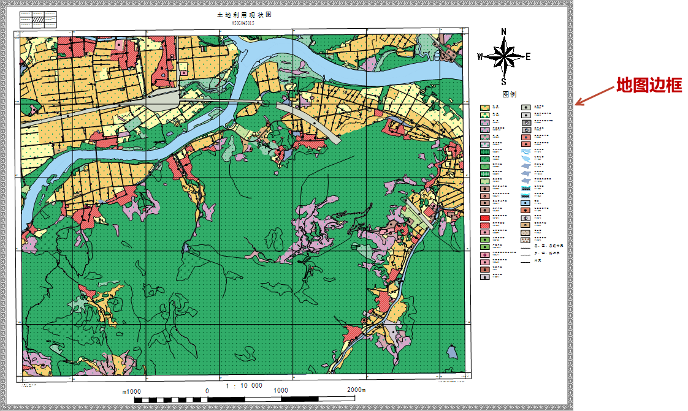Screen dimensions: 688x411
Task: Click the first swatch in legend's left column
Action: pyautogui.click(x=484, y=108)
